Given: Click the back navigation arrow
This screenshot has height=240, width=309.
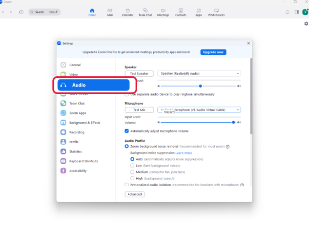Looking at the screenshot, I should [3, 12].
